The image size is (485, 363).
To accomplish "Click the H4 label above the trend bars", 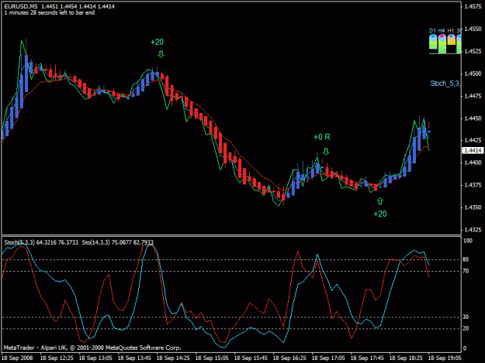I will click(x=442, y=31).
